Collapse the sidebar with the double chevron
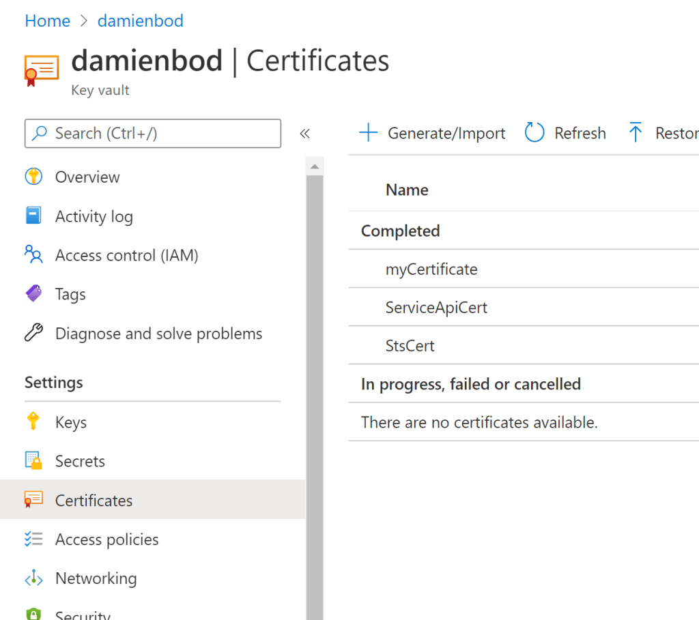 click(304, 133)
